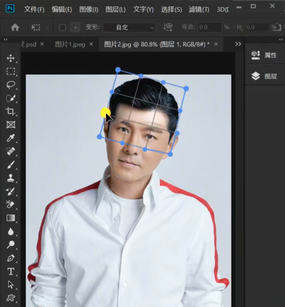Select the Rectangular Marquee tool
This screenshot has height=307, width=285.
click(x=11, y=71)
